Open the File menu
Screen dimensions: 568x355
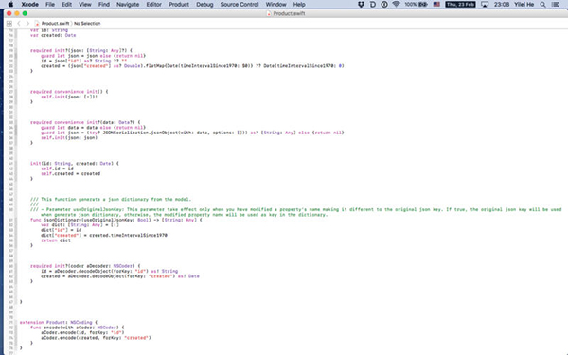point(50,5)
